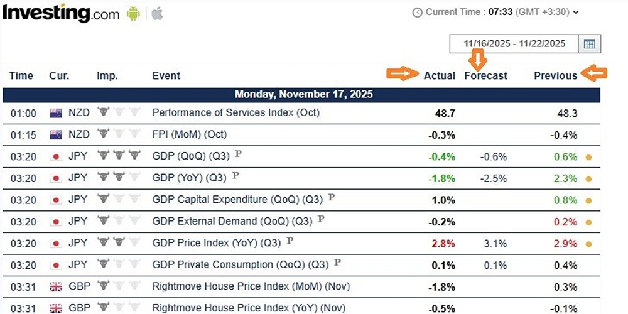The height and width of the screenshot is (314, 628).
Task: Open the GDP Capital Expenditure (QoQ) event
Action: pyautogui.click(x=237, y=200)
